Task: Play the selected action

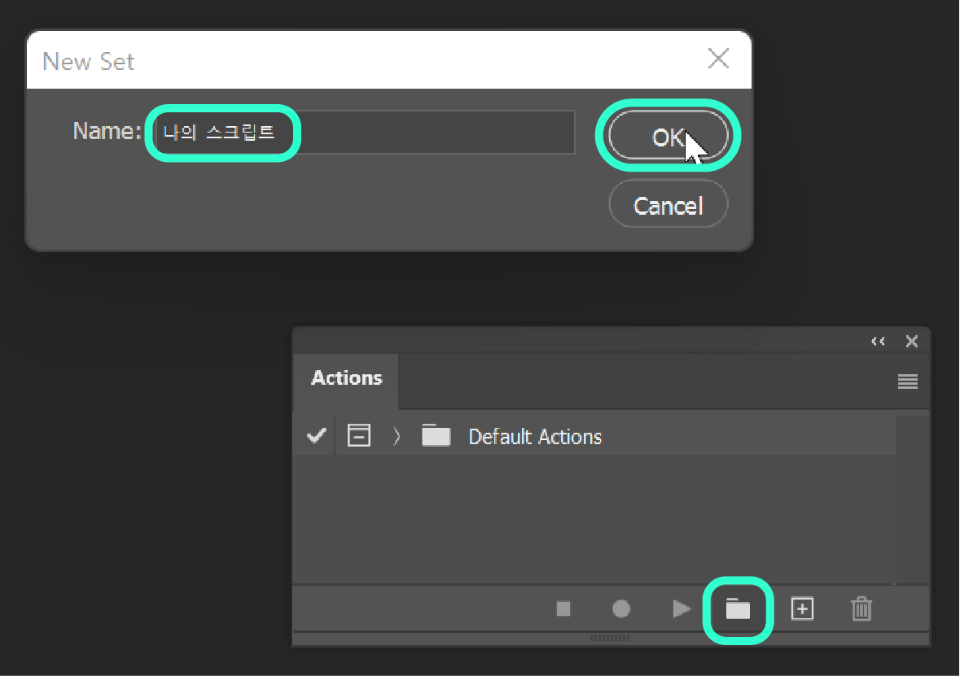Action: coord(682,608)
